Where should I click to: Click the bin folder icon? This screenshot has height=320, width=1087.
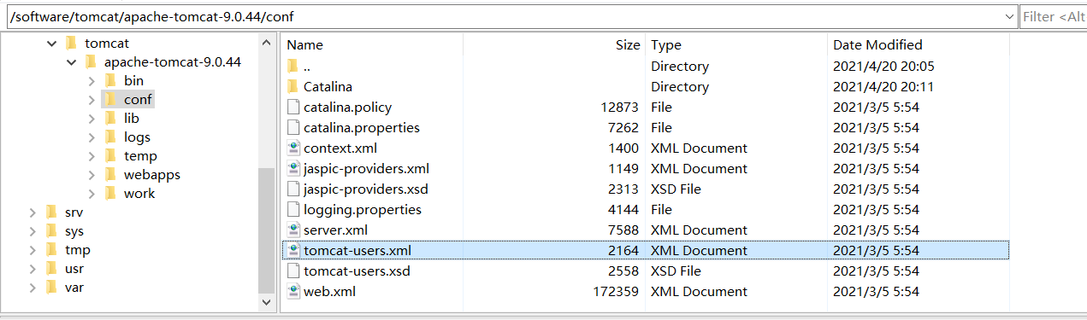109,81
